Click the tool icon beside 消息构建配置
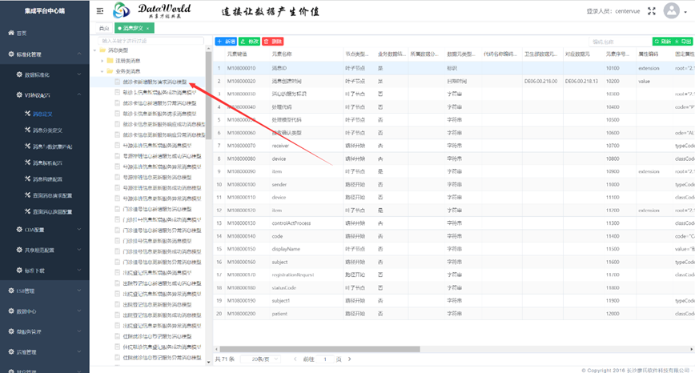This screenshot has height=373, width=695. [27, 178]
